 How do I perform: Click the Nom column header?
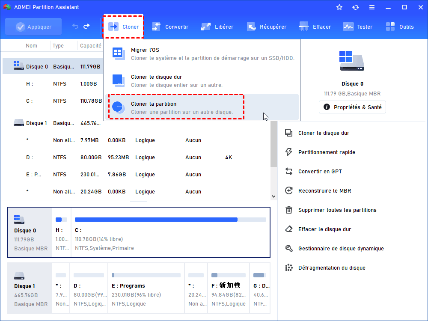[x=31, y=46]
